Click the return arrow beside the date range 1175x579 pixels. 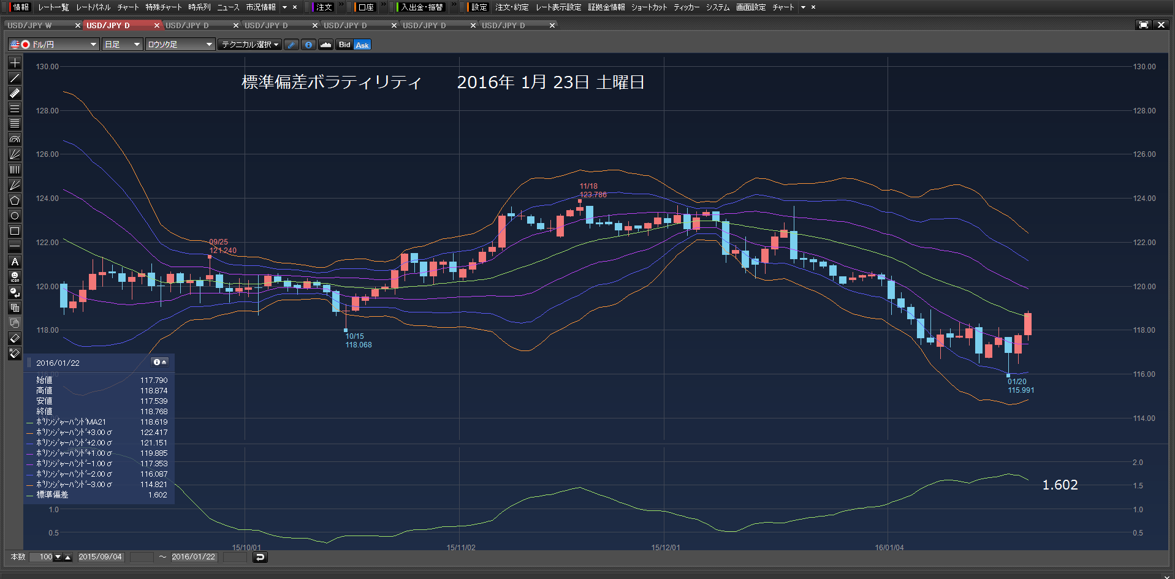click(260, 557)
